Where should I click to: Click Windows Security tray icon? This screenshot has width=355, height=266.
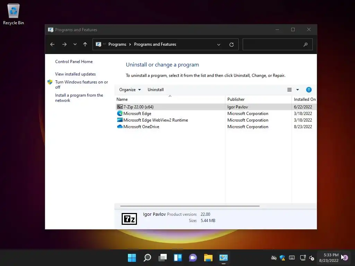[282, 258]
